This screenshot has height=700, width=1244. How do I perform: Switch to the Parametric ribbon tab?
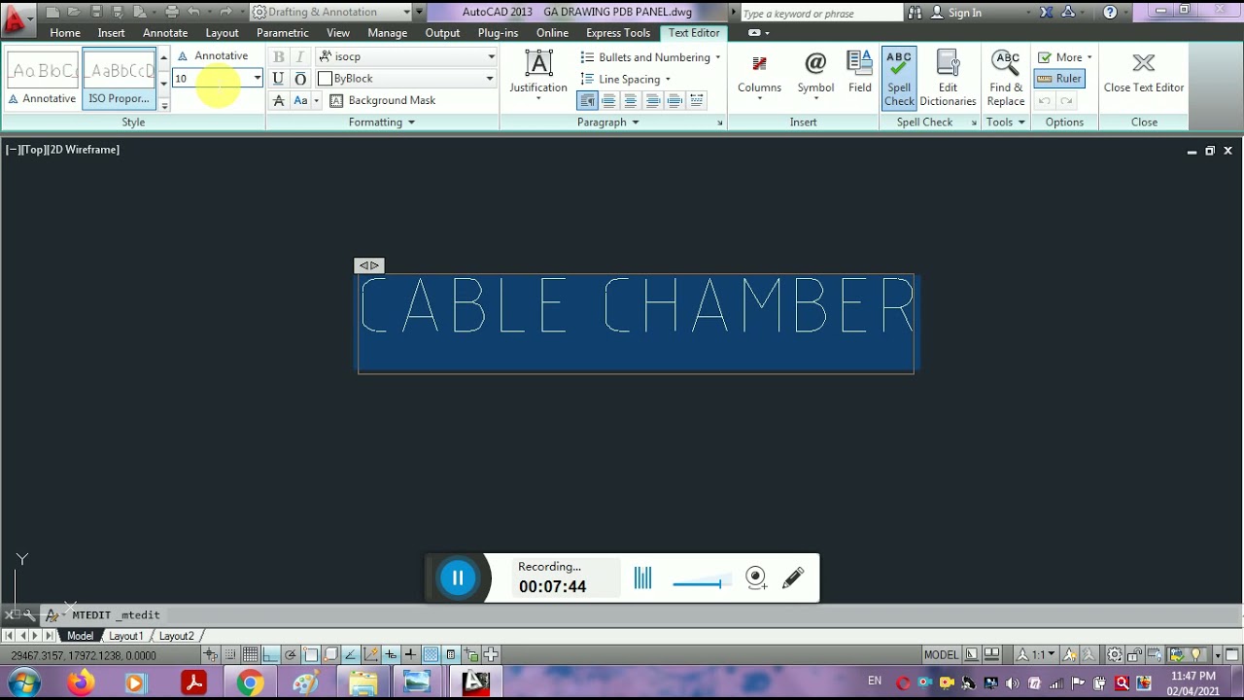282,33
